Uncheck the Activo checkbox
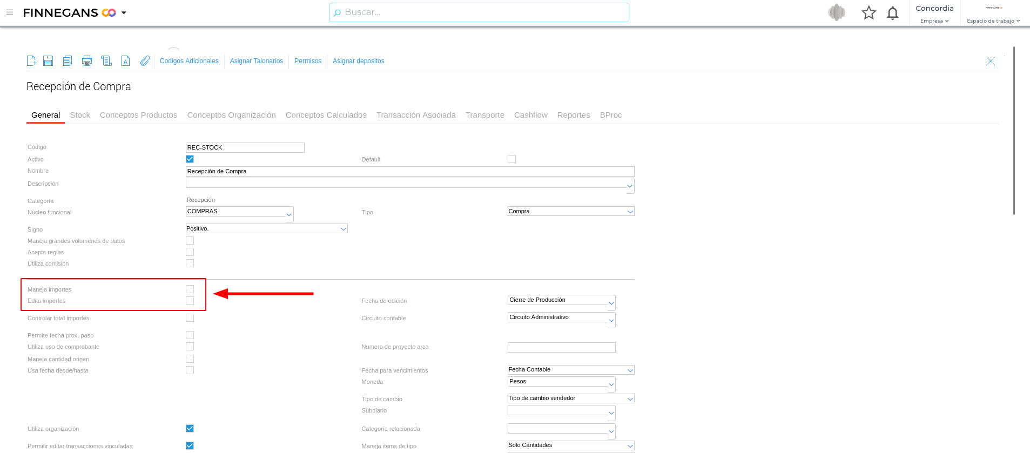Image resolution: width=1030 pixels, height=453 pixels. [x=190, y=159]
